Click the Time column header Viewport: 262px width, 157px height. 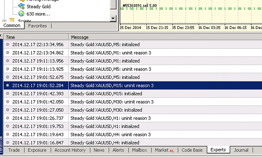click(x=36, y=37)
